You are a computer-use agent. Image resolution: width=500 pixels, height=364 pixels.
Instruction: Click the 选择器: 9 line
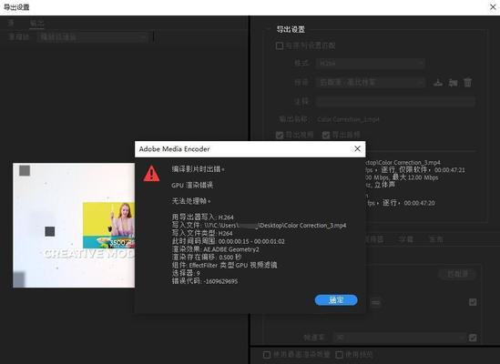pos(186,273)
